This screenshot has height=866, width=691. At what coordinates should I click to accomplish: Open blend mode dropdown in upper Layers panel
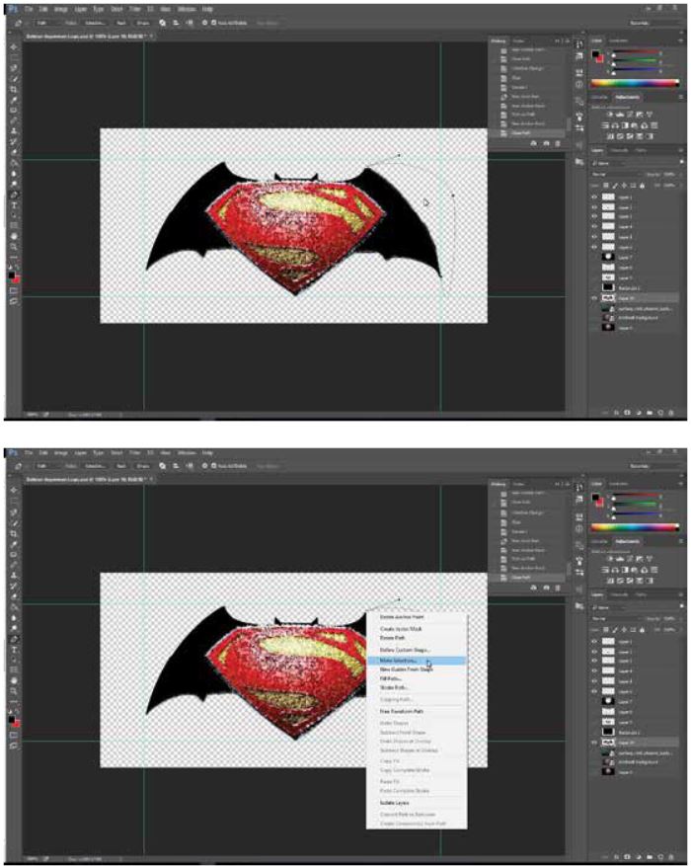[x=614, y=175]
